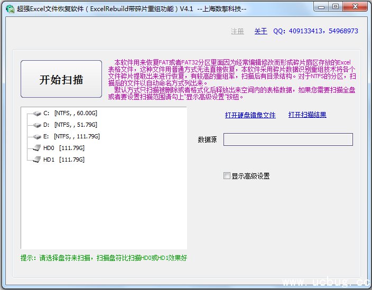Open the 打开扫描结果 link
Image resolution: width=372 pixels, height=290 pixels.
coord(307,115)
